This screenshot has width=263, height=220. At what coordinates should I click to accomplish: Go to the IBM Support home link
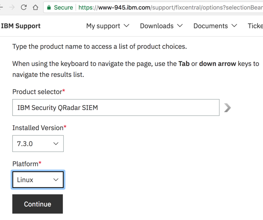[21, 26]
